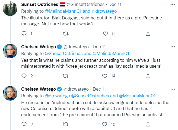Image resolution: width=178 pixels, height=130 pixels.
Task: Reply to Sunset Ostriches' tweet
Action: coord(24,33)
